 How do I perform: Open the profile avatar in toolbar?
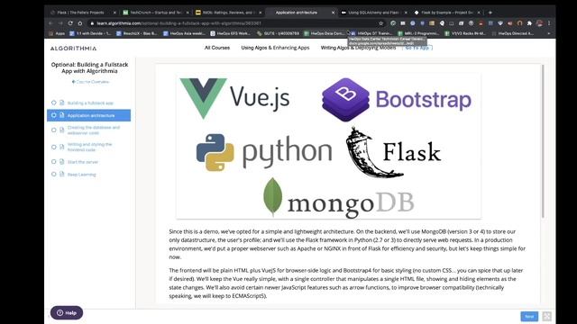pyautogui.click(x=539, y=23)
